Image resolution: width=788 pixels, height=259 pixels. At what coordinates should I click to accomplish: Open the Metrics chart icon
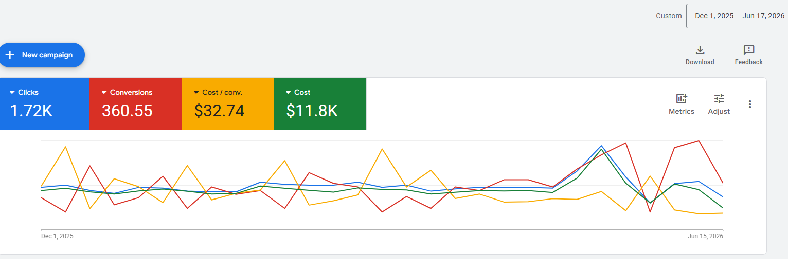coord(681,98)
